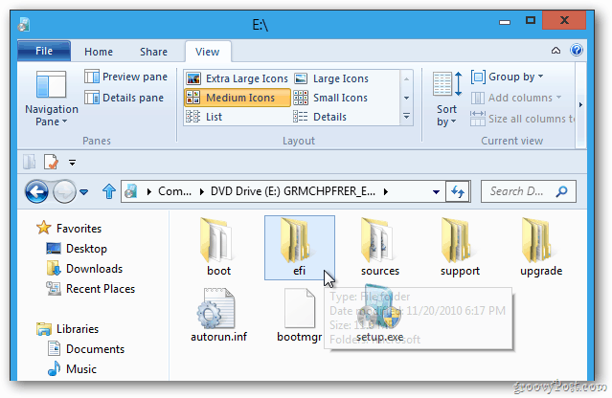This screenshot has height=398, width=612.
Task: Go back with the Back arrow
Action: coord(36,191)
